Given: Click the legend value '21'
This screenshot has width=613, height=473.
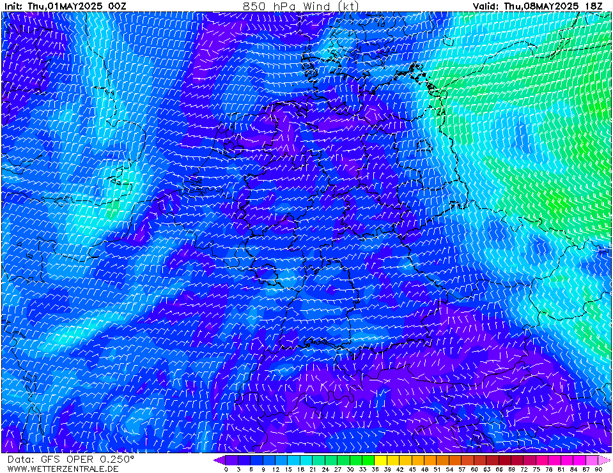Looking at the screenshot, I should coord(313,469).
